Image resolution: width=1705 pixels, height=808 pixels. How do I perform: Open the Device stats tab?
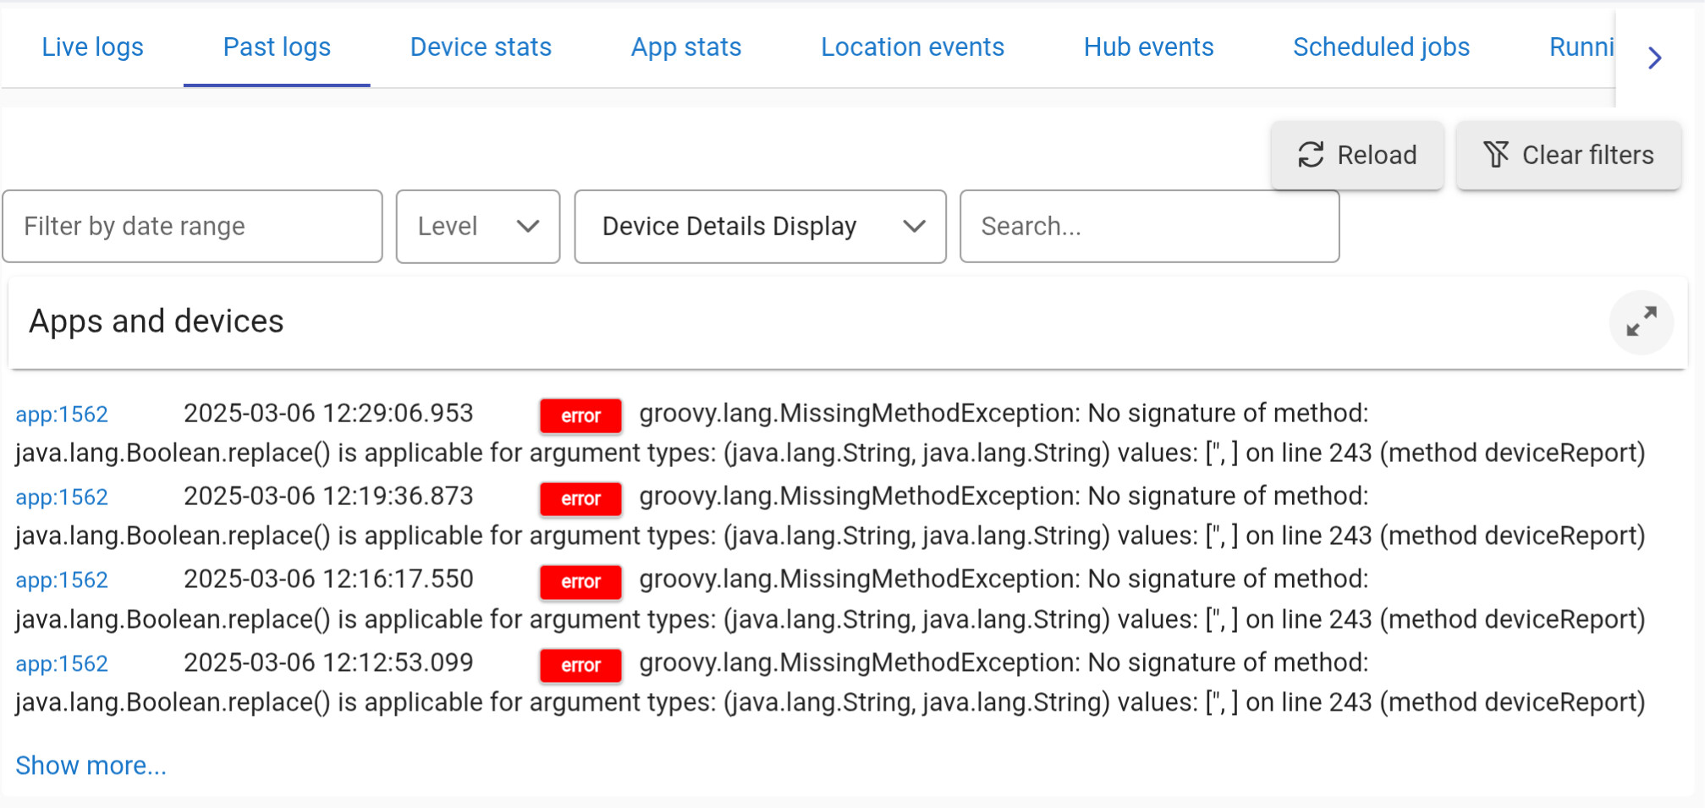pos(481,47)
